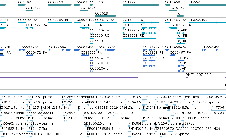The width and height of the screenshot is (226, 138).
Task: Click EST IP12658.5prime
Action: pyautogui.click(x=75, y=97)
